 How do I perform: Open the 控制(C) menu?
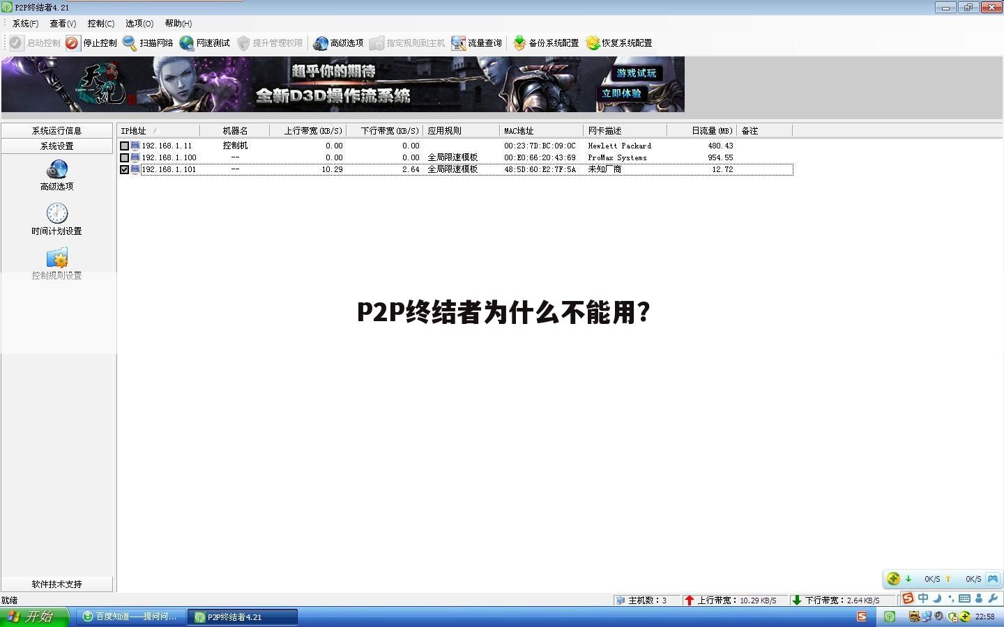[100, 23]
